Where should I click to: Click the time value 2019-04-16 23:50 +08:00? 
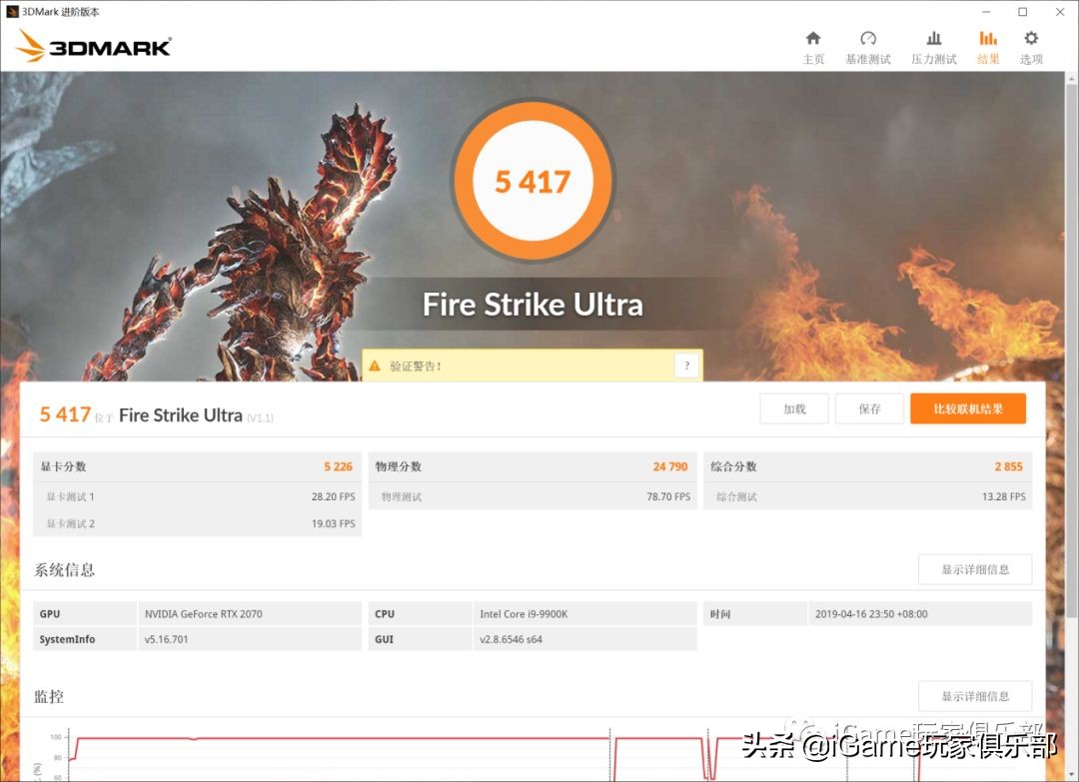click(871, 614)
